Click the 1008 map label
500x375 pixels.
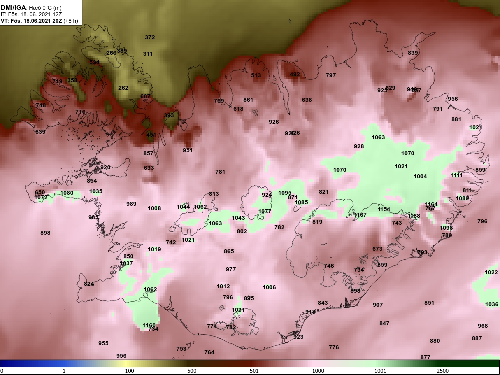pyautogui.click(x=154, y=209)
